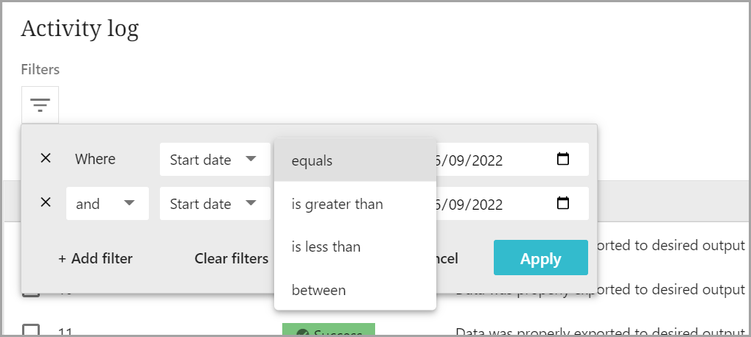Click '+ Add filter'

[x=96, y=258]
